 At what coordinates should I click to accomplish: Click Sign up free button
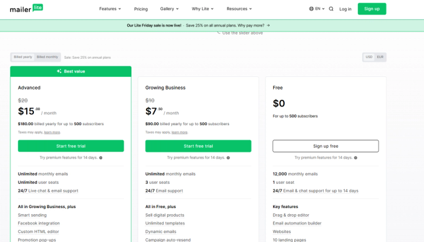pyautogui.click(x=326, y=146)
